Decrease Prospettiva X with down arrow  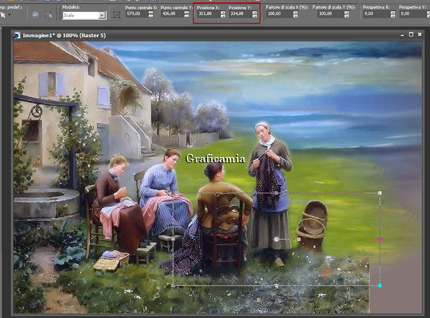click(393, 16)
